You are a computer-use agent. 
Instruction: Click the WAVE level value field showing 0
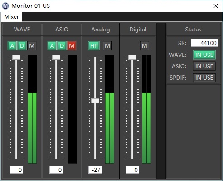pos(16,170)
